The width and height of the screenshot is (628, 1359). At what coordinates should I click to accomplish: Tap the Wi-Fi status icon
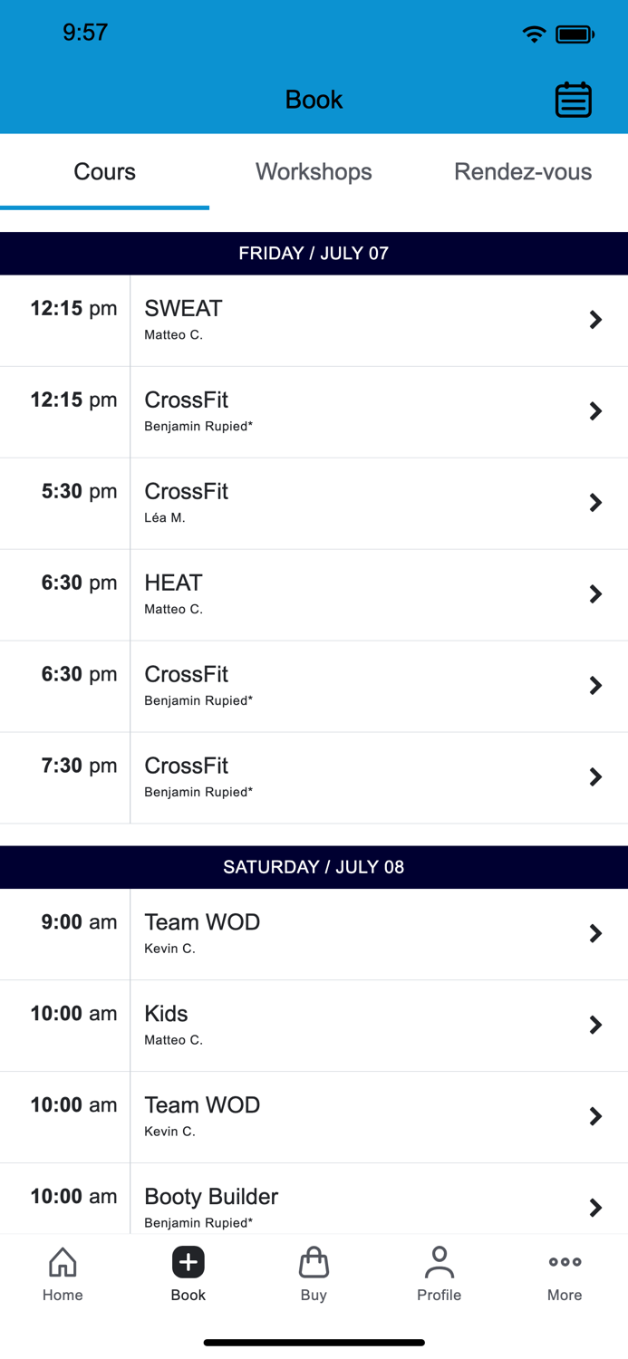pos(534,33)
